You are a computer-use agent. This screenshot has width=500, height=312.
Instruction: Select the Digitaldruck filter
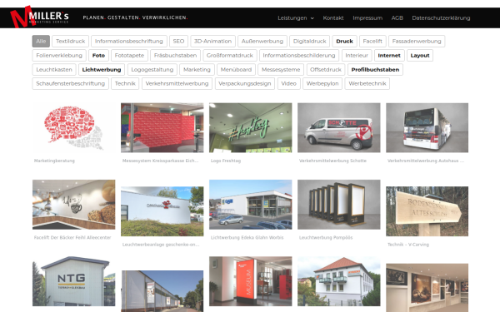pyautogui.click(x=309, y=41)
